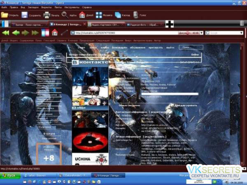247x185 pixels.
Task: Click the profile completion progress bar
Action: coord(170,94)
